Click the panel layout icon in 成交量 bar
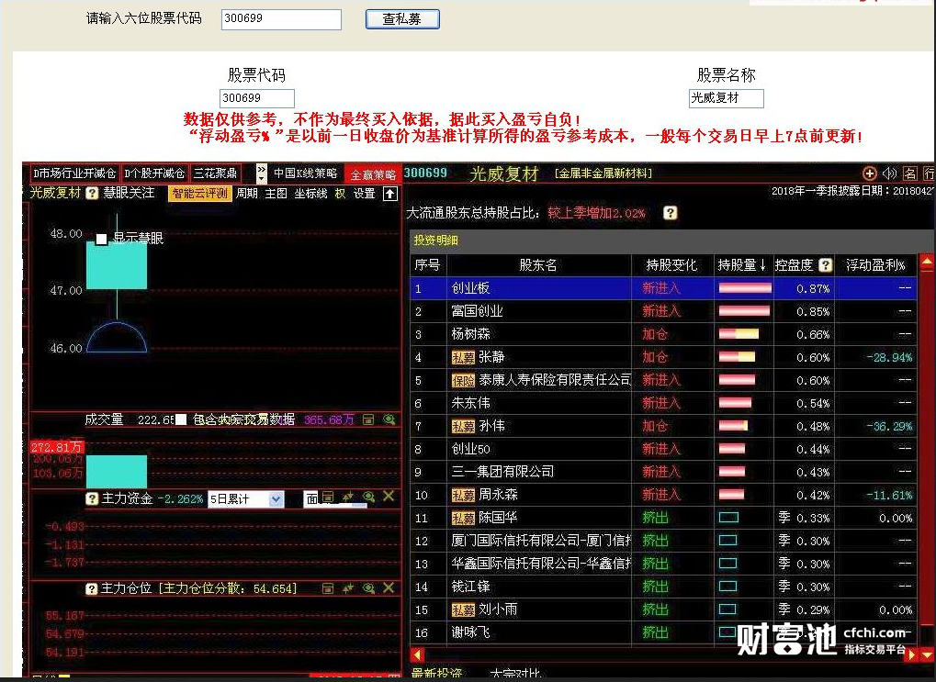Viewport: 936px width, 682px height. click(x=368, y=419)
